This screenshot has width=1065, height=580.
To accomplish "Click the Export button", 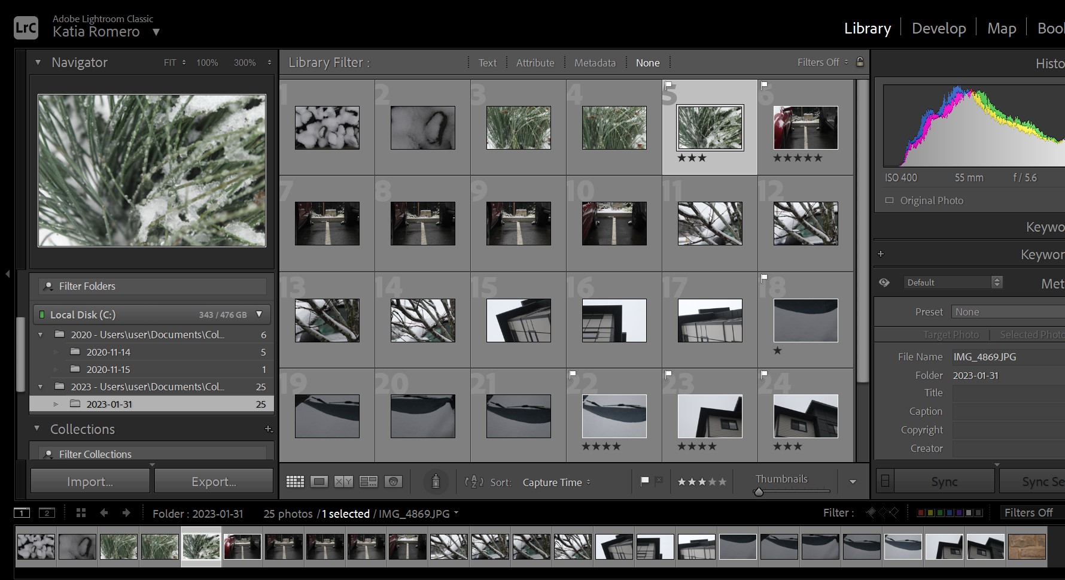I will pyautogui.click(x=214, y=481).
